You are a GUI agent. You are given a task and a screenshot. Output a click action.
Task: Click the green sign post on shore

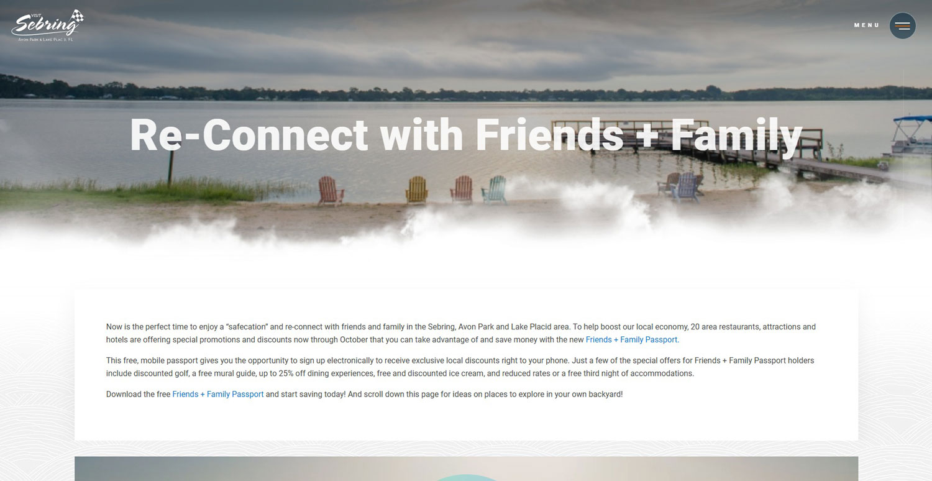click(170, 167)
